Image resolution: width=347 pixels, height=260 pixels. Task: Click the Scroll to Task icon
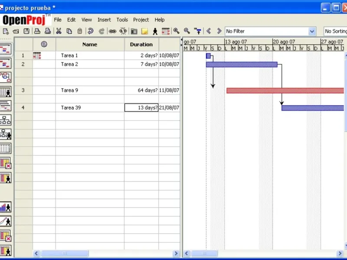[198, 31]
